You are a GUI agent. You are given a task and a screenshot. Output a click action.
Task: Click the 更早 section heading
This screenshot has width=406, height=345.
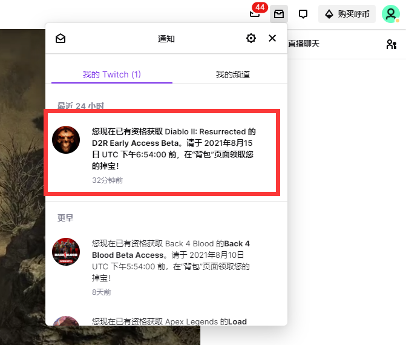point(65,218)
